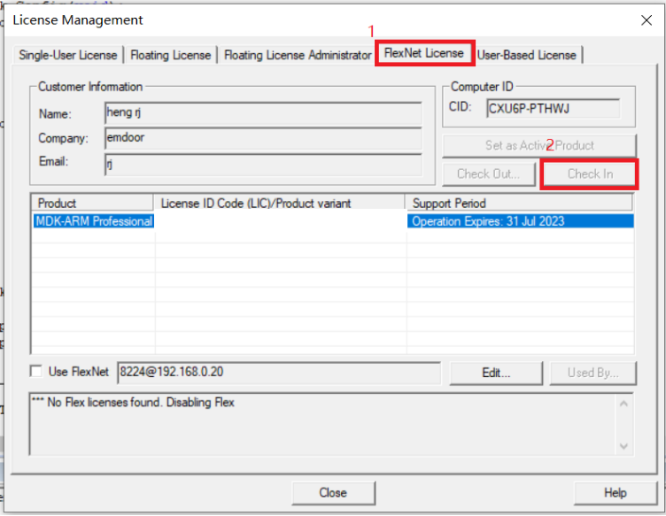Image resolution: width=666 pixels, height=516 pixels.
Task: Click the Check In button
Action: [x=590, y=173]
